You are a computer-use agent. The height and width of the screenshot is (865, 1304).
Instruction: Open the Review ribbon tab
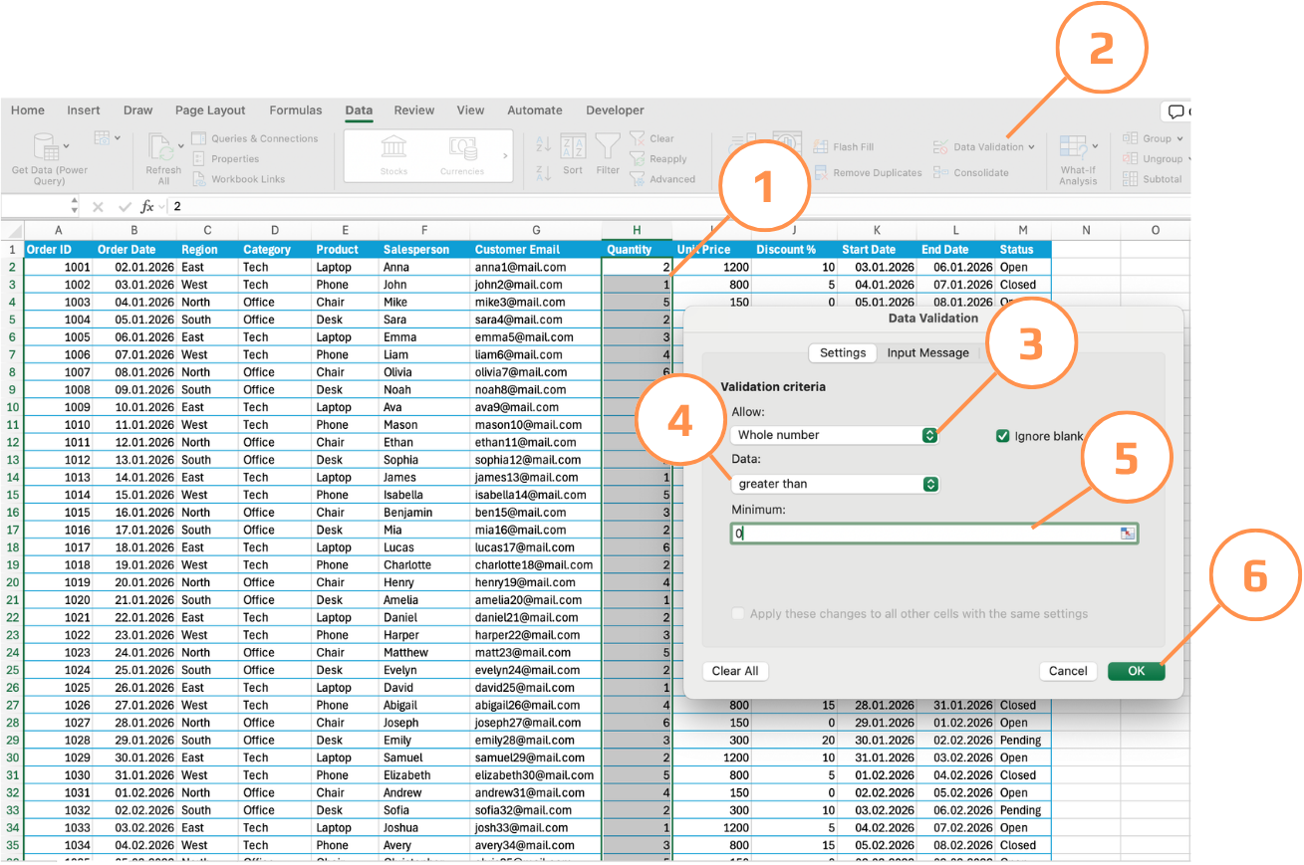pyautogui.click(x=414, y=110)
